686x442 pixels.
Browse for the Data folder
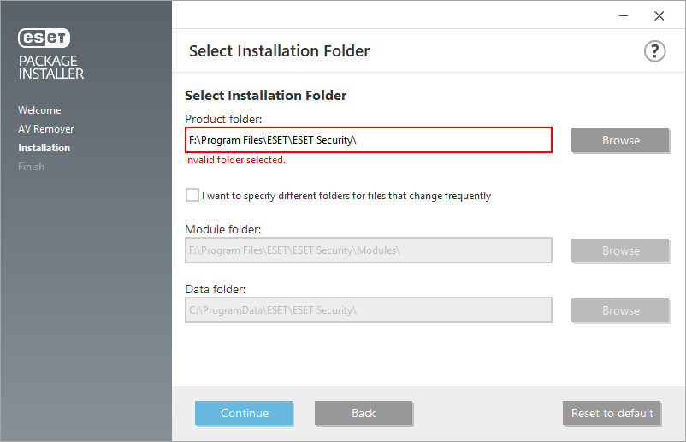pyautogui.click(x=620, y=310)
